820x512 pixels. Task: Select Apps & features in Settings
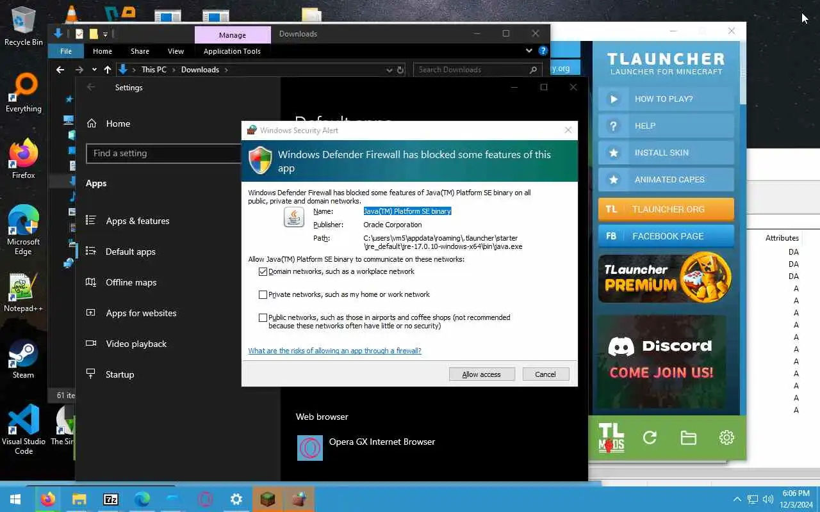(x=138, y=221)
